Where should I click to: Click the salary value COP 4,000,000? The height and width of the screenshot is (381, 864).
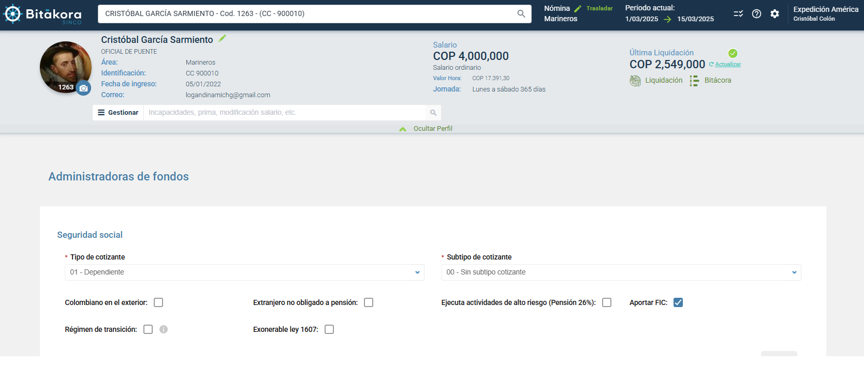click(471, 56)
